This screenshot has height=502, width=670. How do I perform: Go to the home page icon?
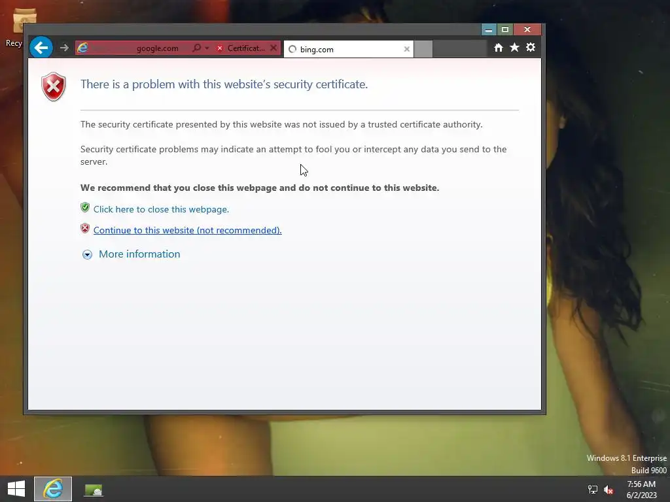[498, 47]
